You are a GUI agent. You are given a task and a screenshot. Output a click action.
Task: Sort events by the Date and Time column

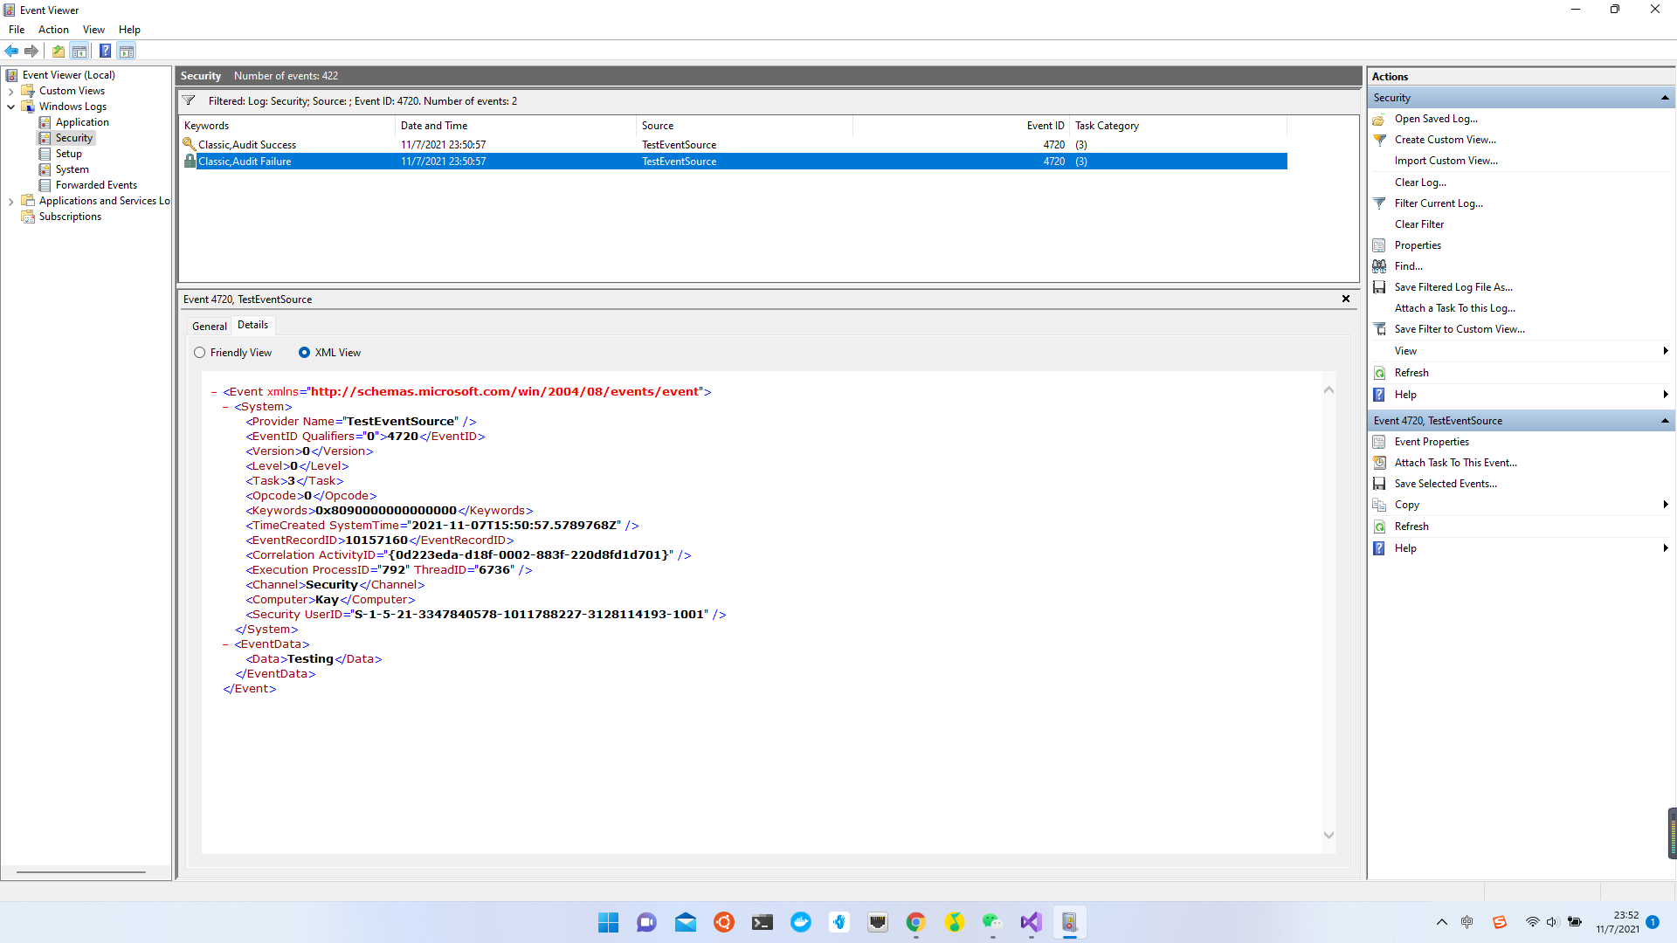pos(516,126)
